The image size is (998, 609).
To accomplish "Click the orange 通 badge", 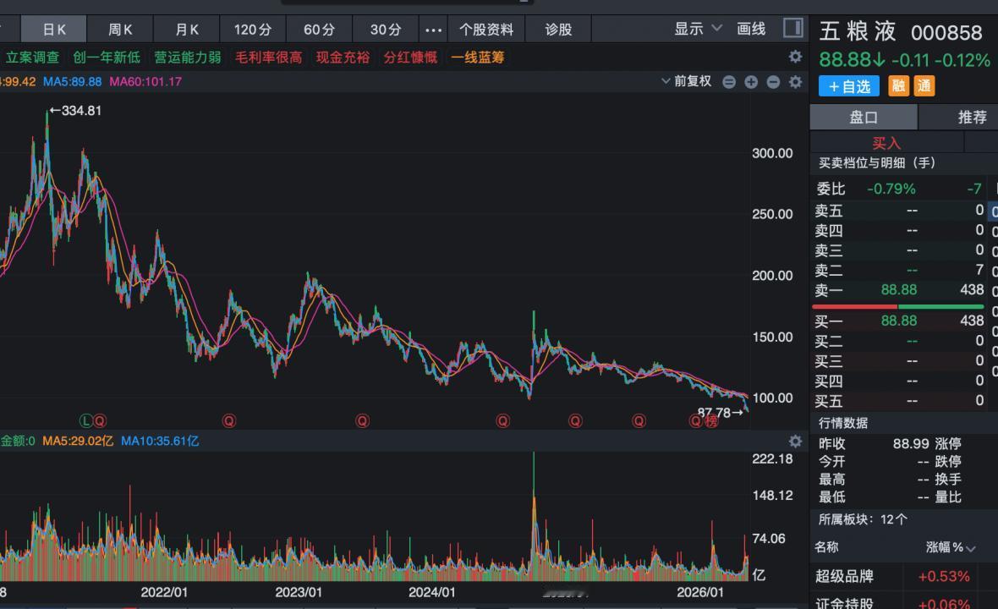I will [924, 85].
